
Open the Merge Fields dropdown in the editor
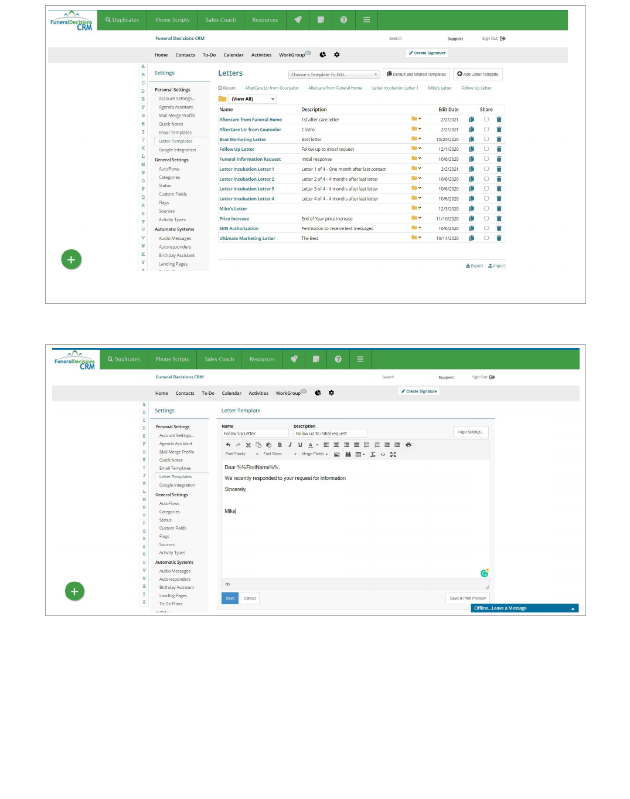[x=314, y=454]
